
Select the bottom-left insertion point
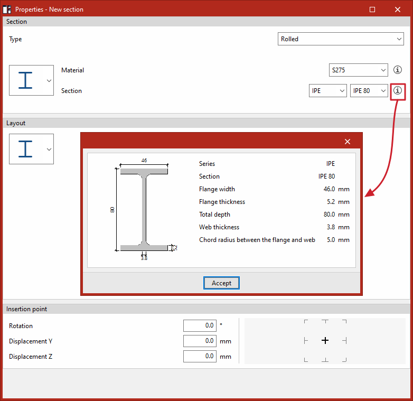point(306,360)
